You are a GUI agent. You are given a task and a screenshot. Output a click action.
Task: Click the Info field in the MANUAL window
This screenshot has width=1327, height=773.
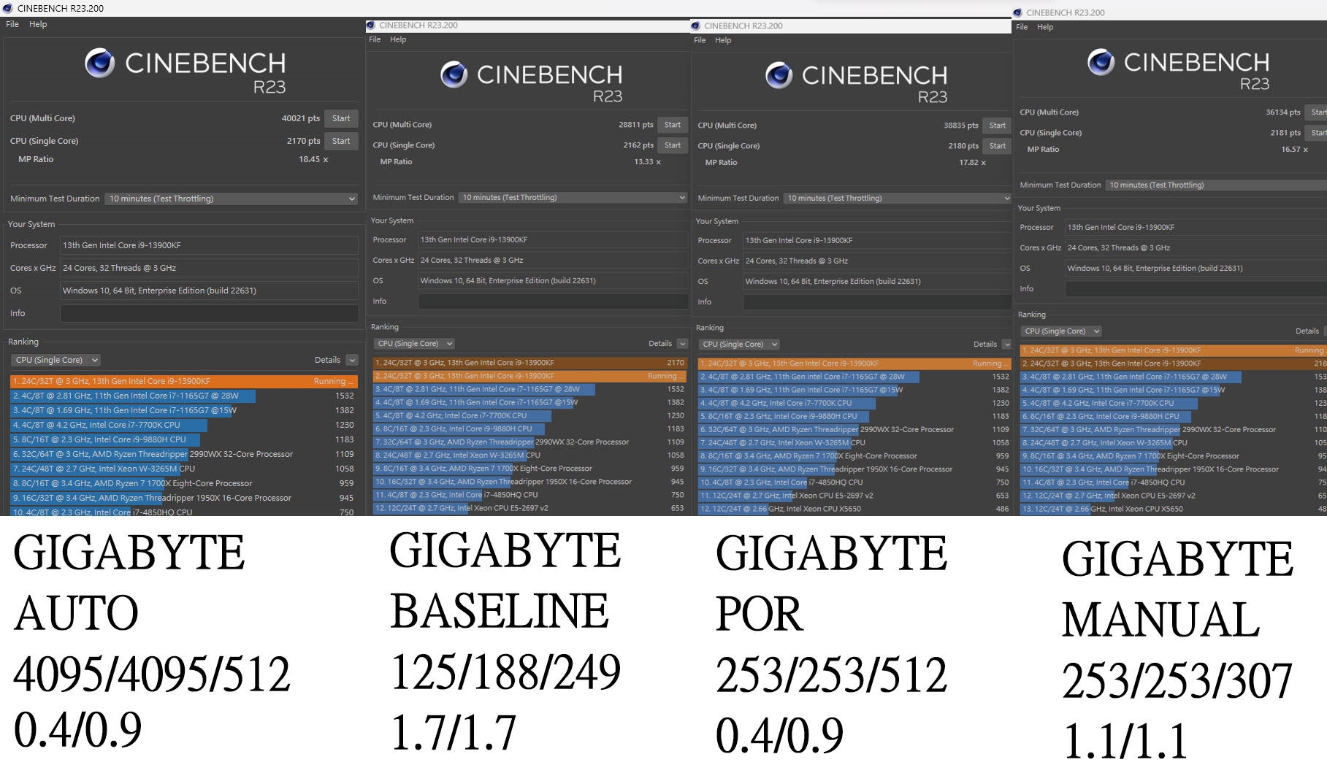[x=1196, y=289]
